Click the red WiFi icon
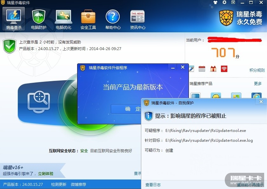 click(x=224, y=69)
